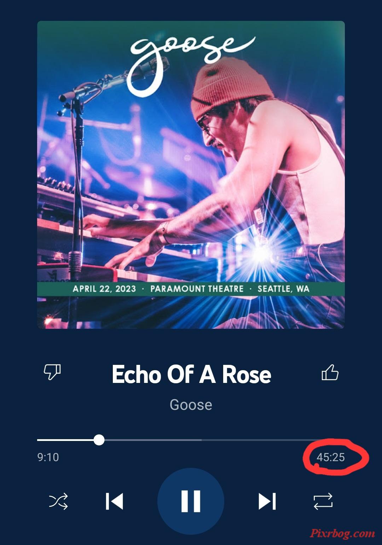
Task: Toggle repeat mode
Action: click(323, 501)
